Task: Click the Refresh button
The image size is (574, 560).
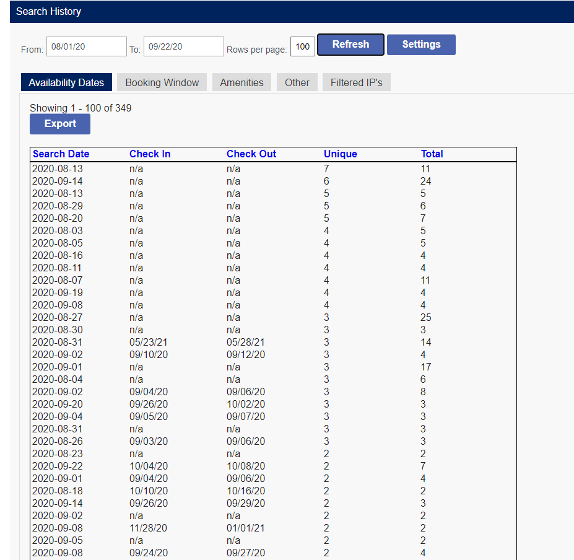Action: coord(350,45)
